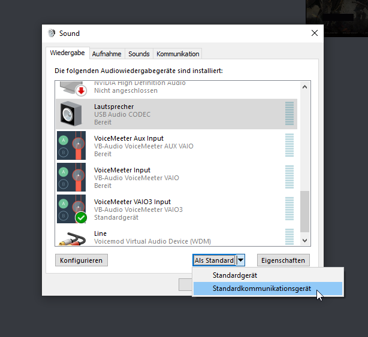Image resolution: width=368 pixels, height=337 pixels.
Task: Open the Als Standard dropdown arrow
Action: click(240, 260)
